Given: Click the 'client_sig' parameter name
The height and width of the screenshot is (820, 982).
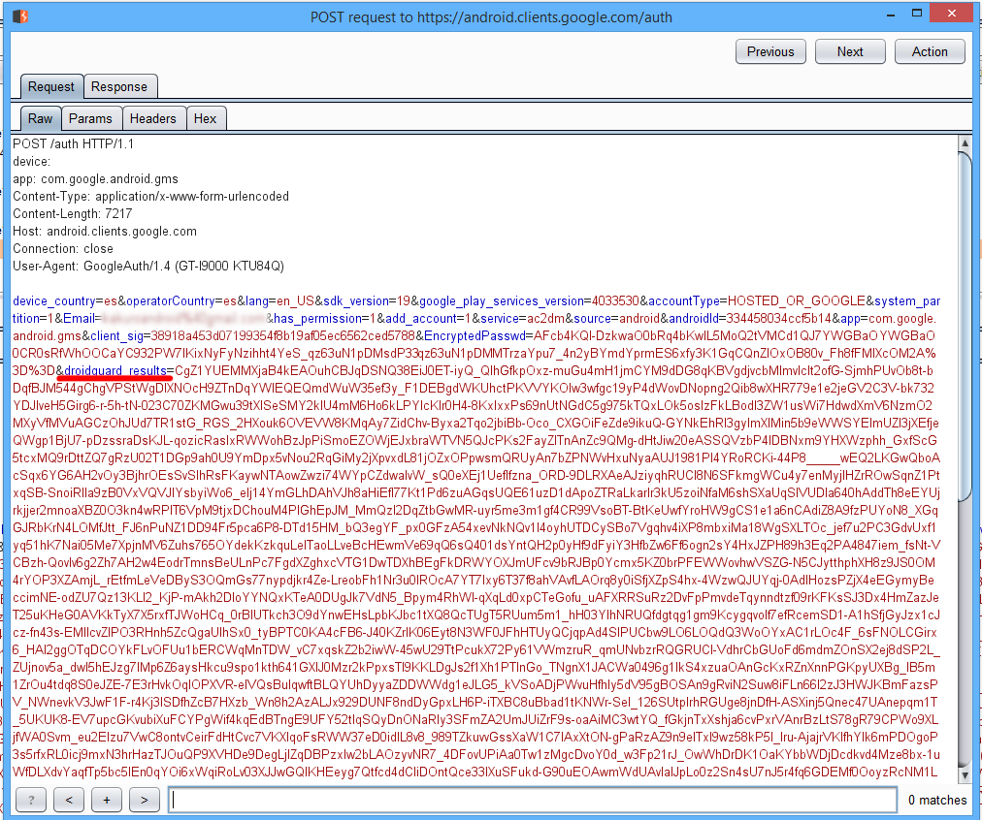Looking at the screenshot, I should click(117, 336).
